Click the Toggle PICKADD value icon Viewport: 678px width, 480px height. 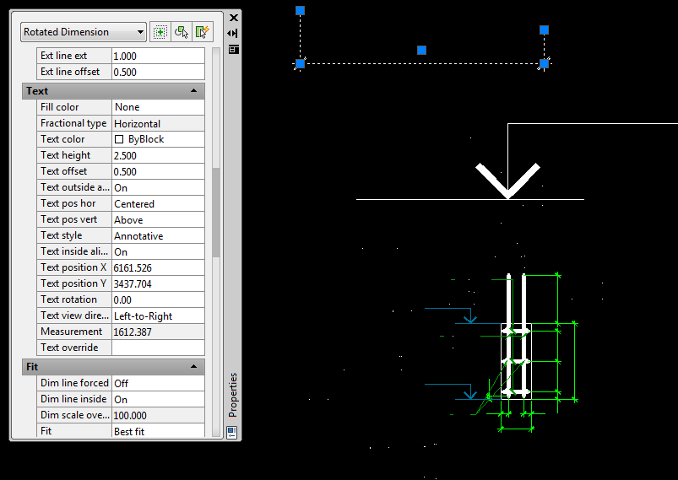click(160, 32)
